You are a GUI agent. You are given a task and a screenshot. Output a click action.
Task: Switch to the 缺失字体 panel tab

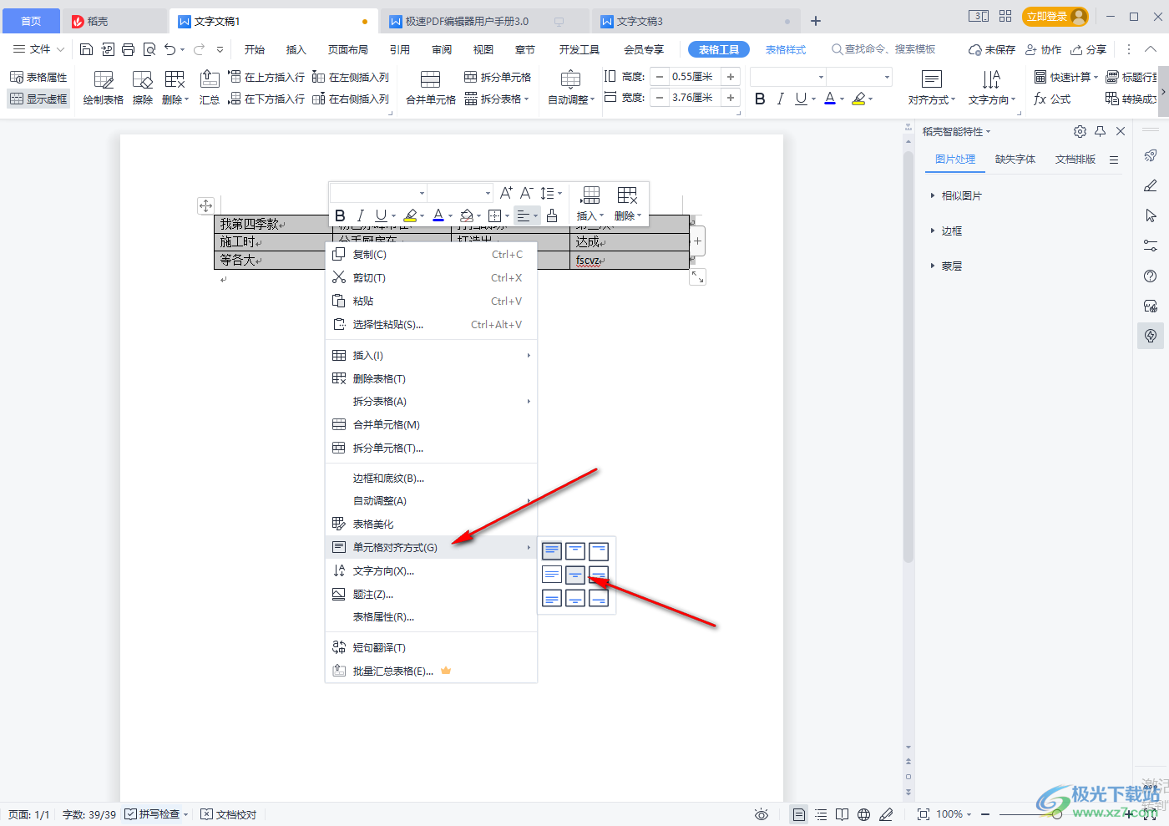[1015, 159]
